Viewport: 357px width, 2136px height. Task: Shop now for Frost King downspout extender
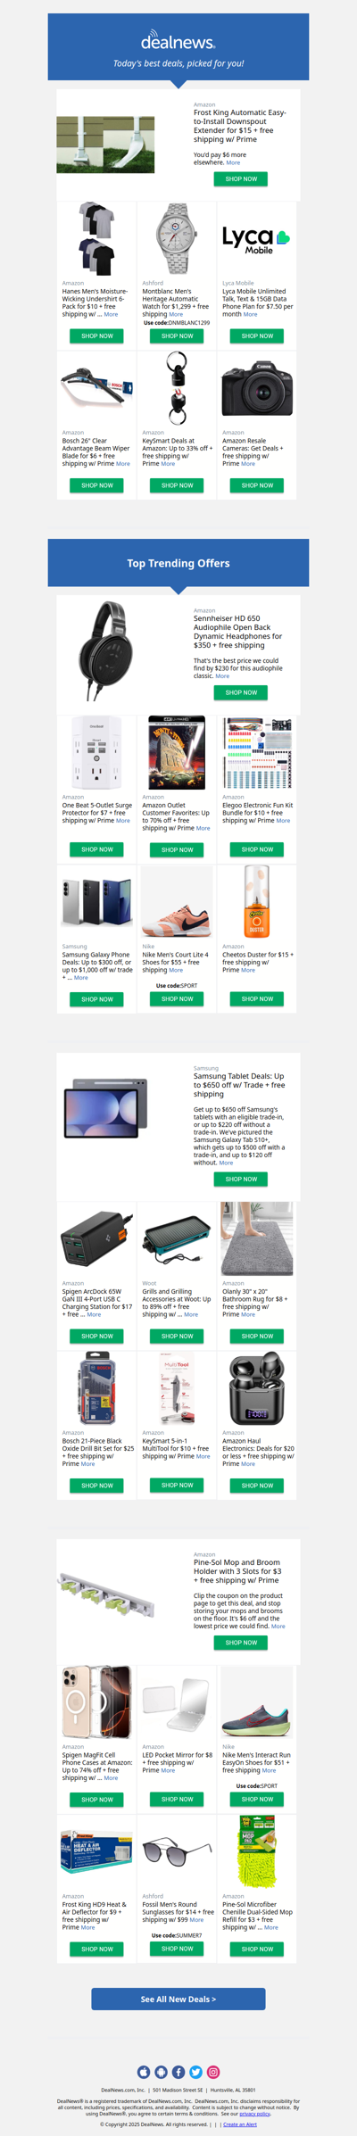(x=241, y=178)
